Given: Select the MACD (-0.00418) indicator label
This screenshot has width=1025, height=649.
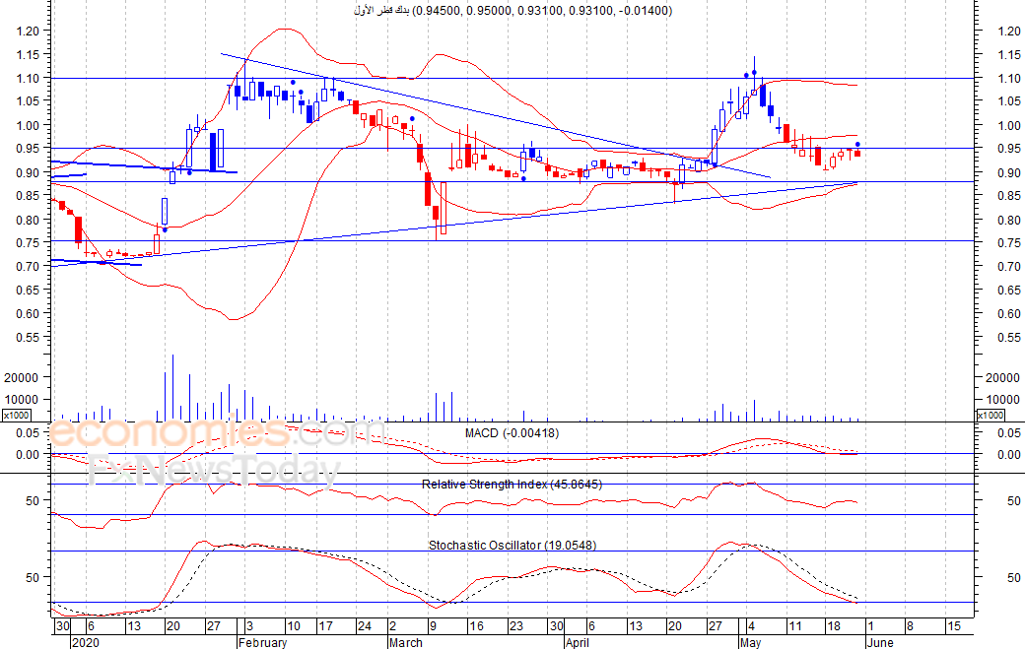Looking at the screenshot, I should (x=512, y=433).
